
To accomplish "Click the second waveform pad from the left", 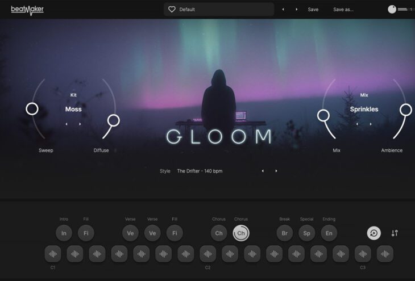I will 75,254.
